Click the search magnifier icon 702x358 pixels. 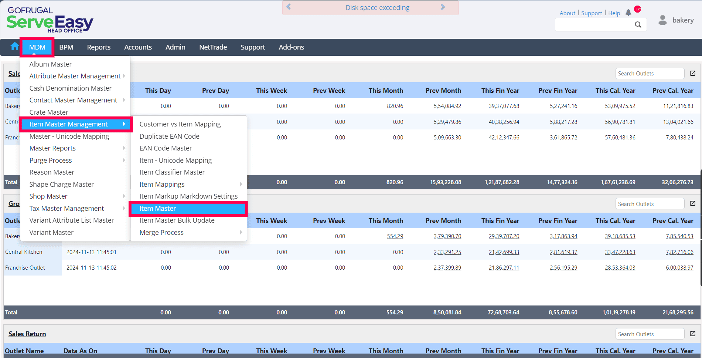[x=638, y=25]
